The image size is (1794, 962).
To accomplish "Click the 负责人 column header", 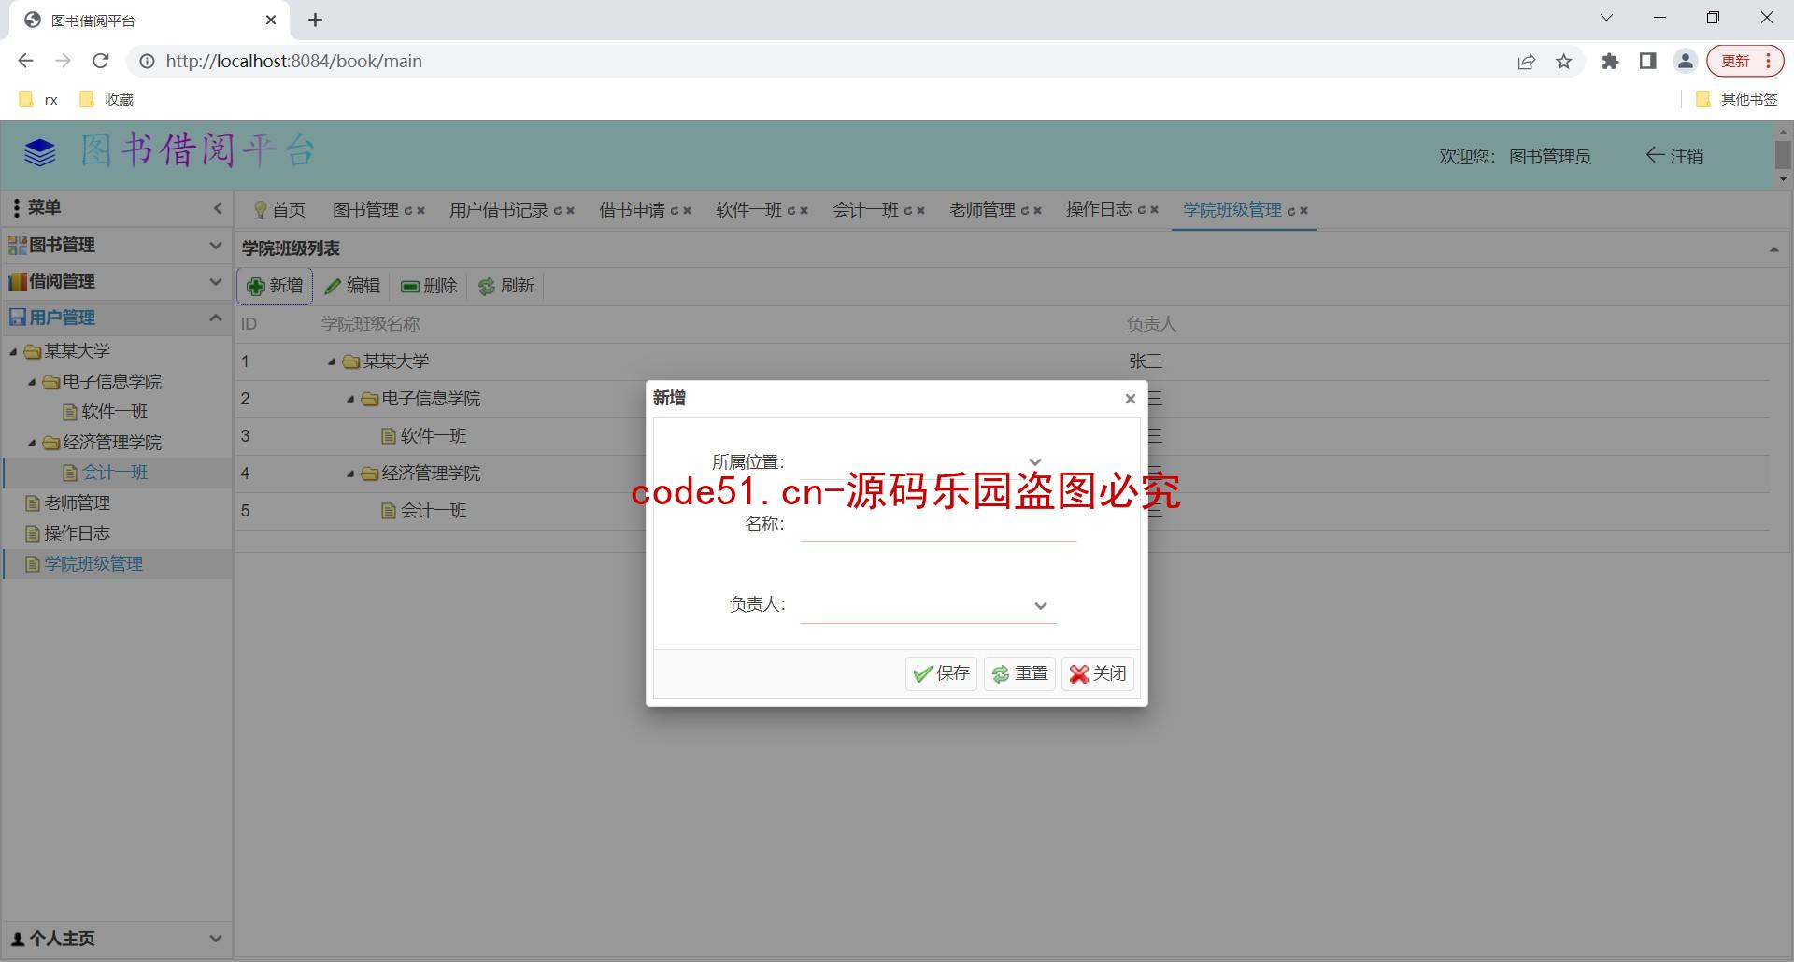I will [x=1151, y=324].
